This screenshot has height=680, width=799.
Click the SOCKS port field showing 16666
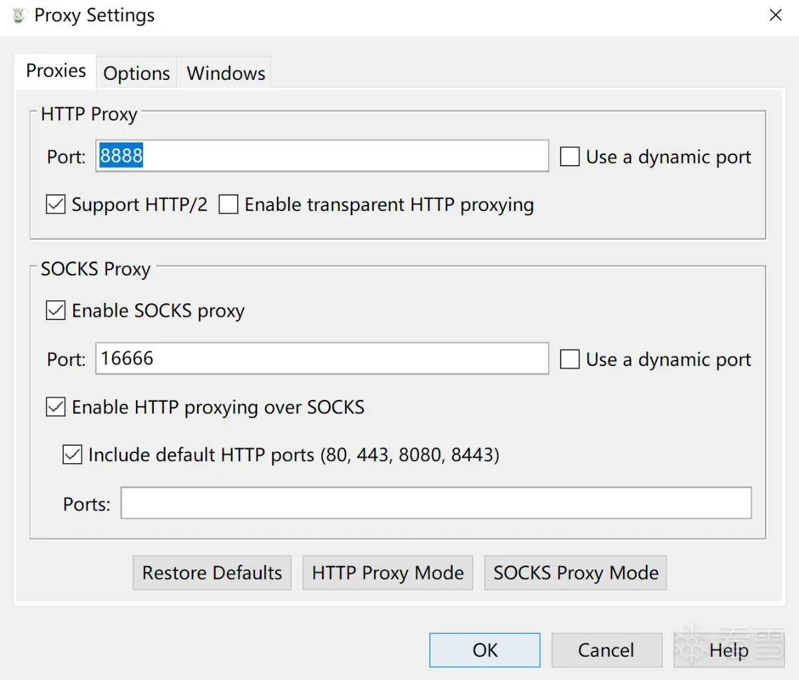322,359
